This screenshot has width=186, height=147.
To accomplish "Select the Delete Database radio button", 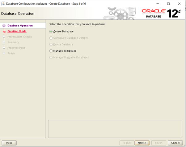I will (x=51, y=45).
